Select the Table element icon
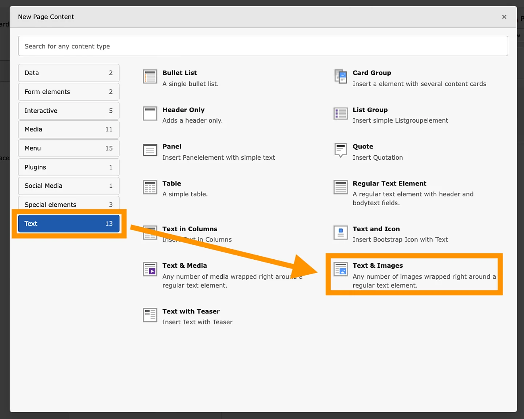The image size is (524, 419). 150,187
